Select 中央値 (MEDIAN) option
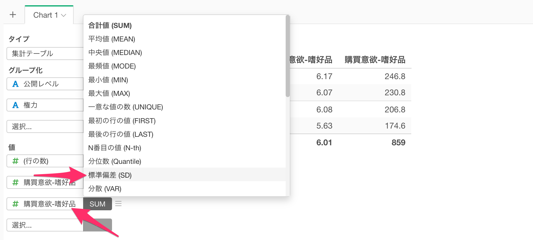 coord(185,52)
